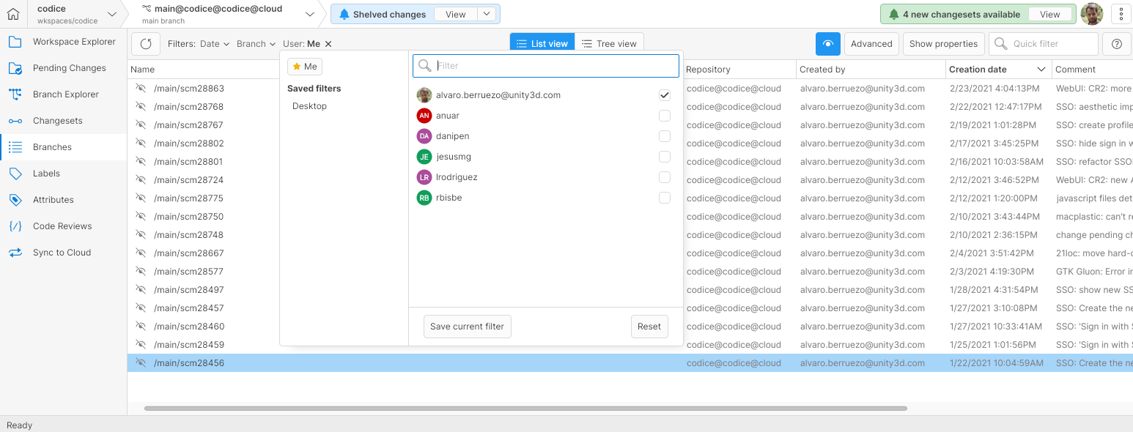Viewport: 1133px width, 432px height.
Task: Expand the Branch filter dropdown
Action: click(255, 43)
